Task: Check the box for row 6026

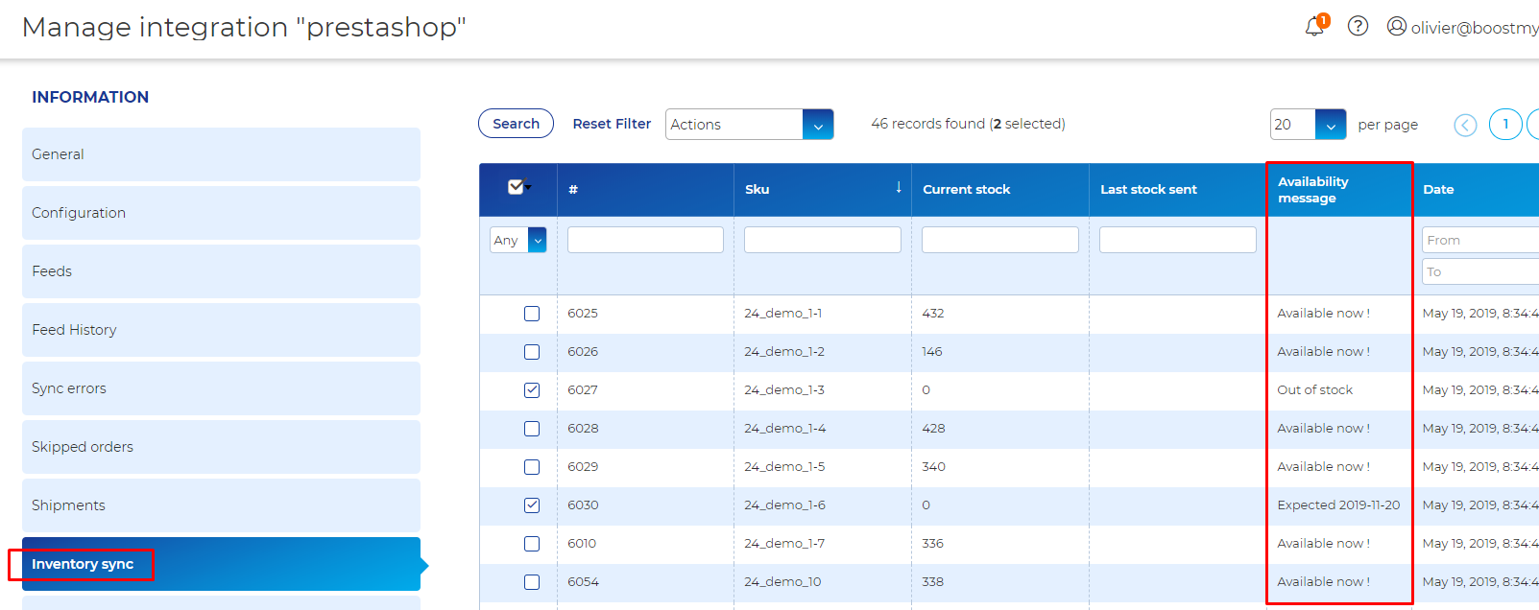Action: coord(532,352)
